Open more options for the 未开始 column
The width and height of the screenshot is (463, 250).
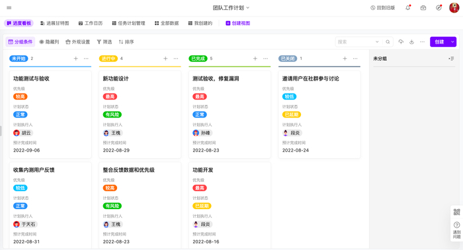pyautogui.click(x=86, y=59)
